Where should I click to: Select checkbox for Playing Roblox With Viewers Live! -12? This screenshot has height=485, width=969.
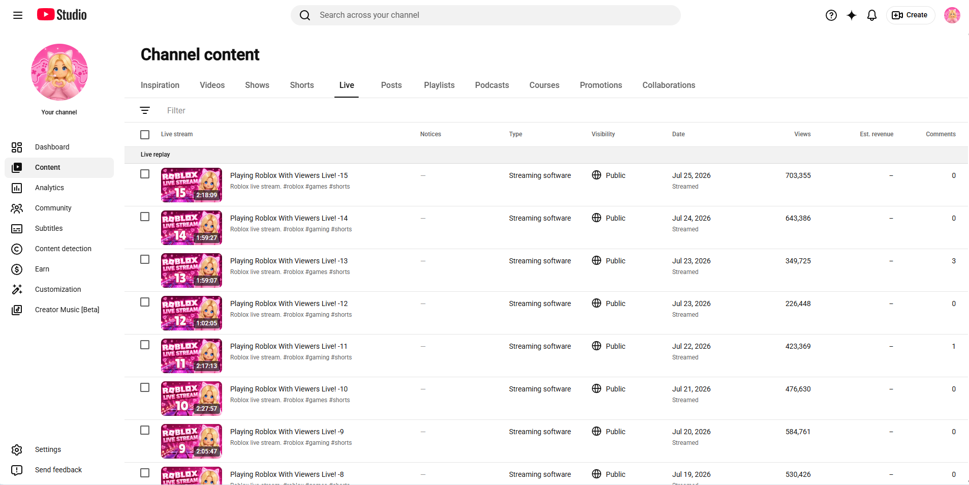point(145,302)
